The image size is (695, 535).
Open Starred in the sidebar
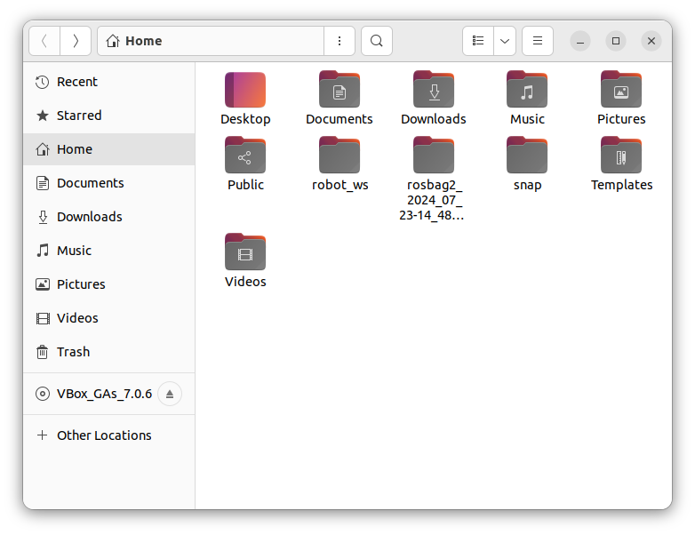coord(109,116)
